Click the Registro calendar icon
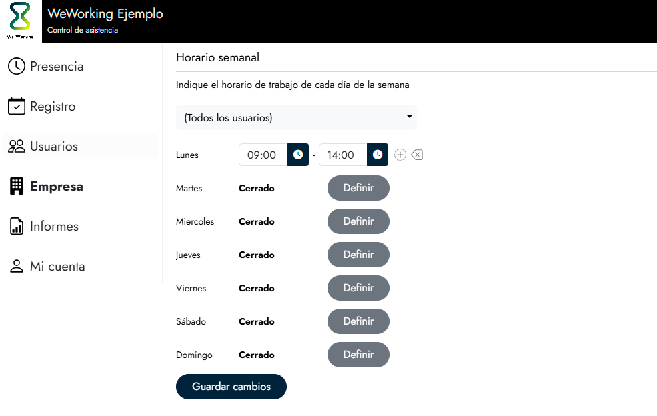Viewport: 657px width, 416px height. 16,107
